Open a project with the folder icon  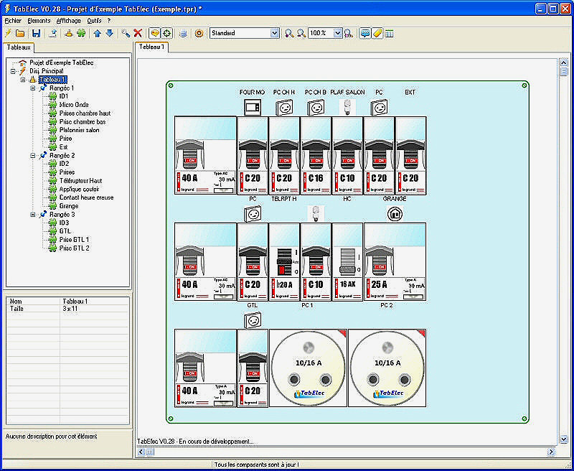(21, 33)
